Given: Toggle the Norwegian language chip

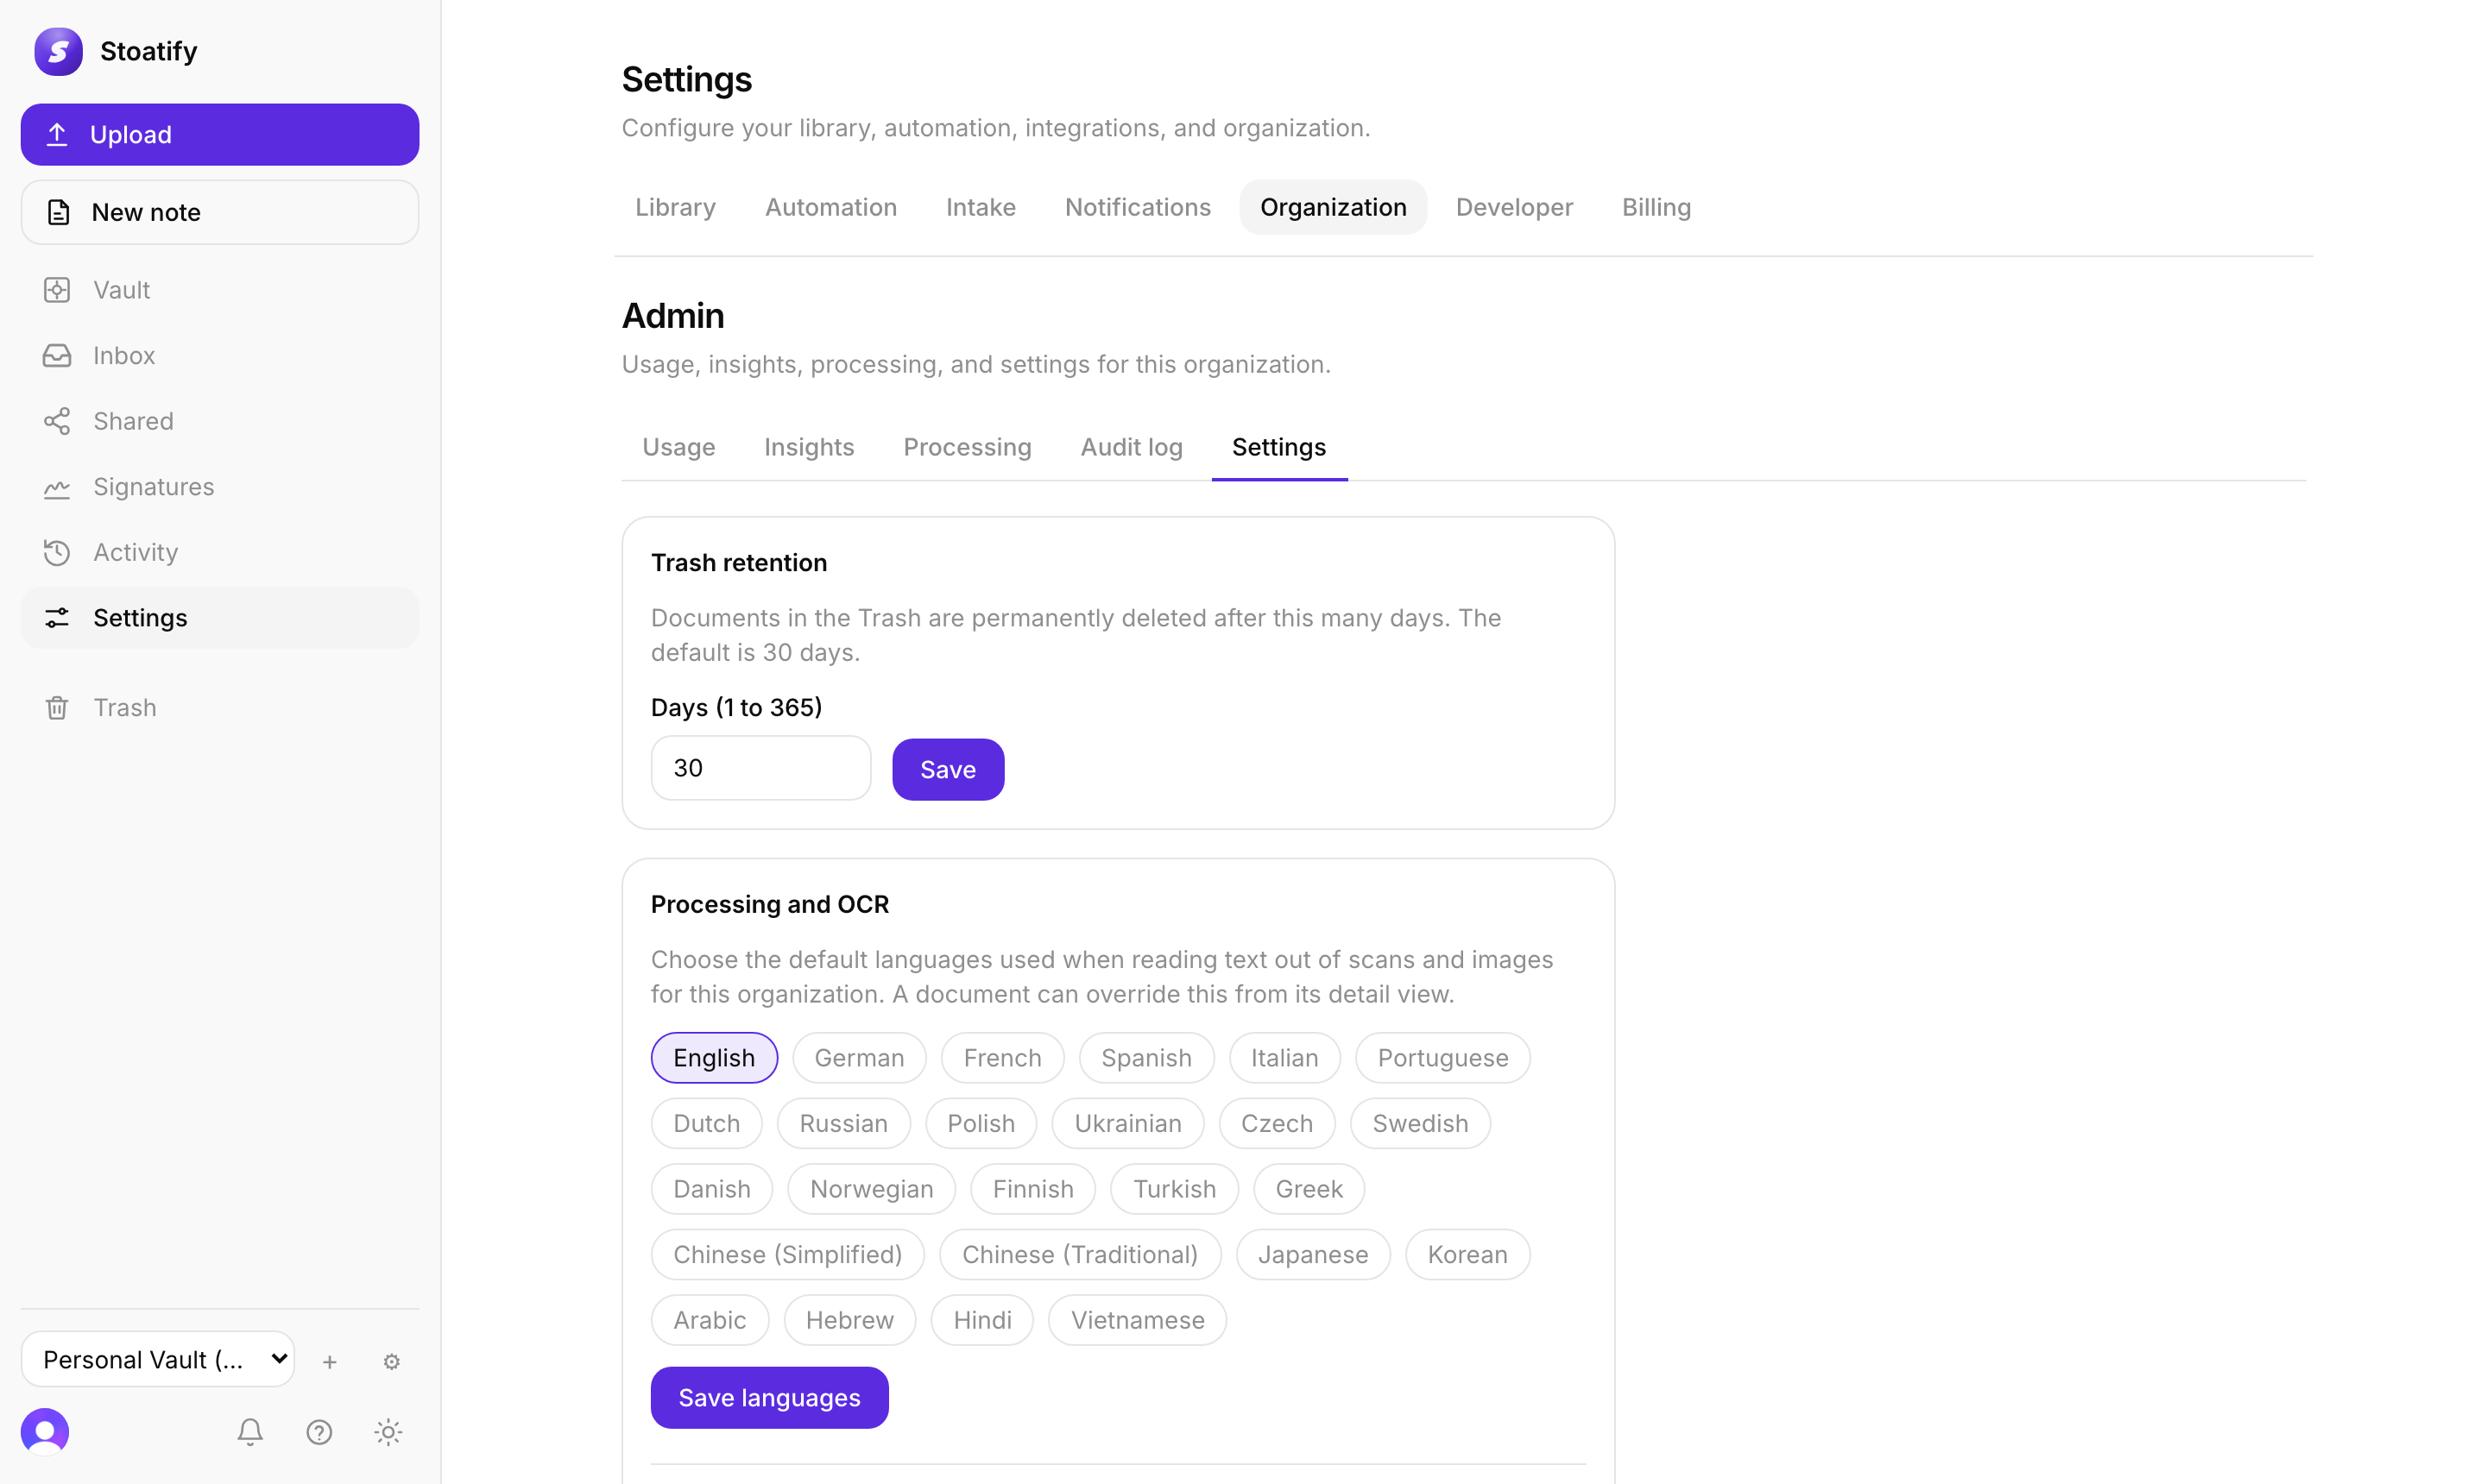Looking at the screenshot, I should point(871,1189).
